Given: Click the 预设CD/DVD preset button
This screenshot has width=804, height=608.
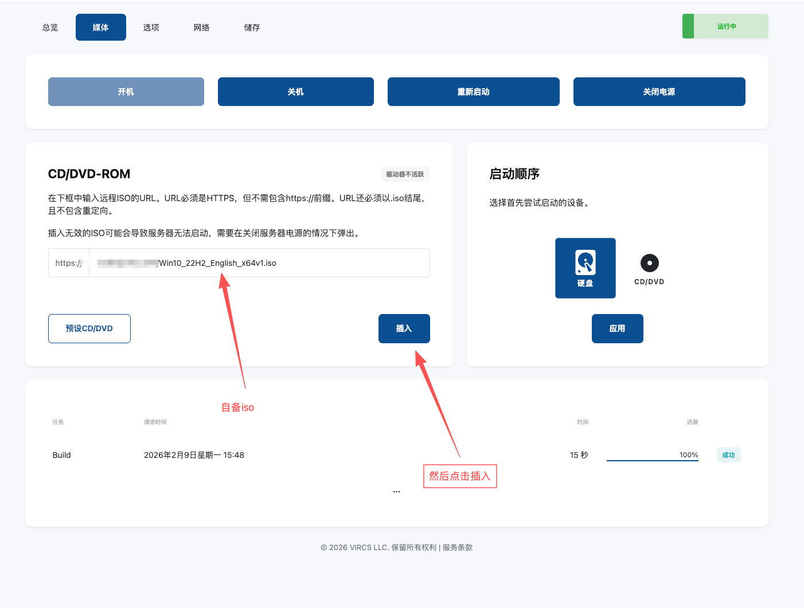Looking at the screenshot, I should [x=89, y=328].
